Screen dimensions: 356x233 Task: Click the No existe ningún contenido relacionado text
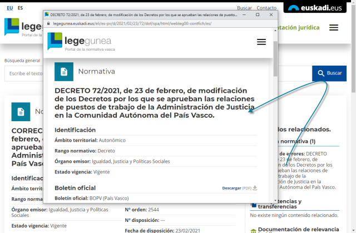[x=294, y=215]
